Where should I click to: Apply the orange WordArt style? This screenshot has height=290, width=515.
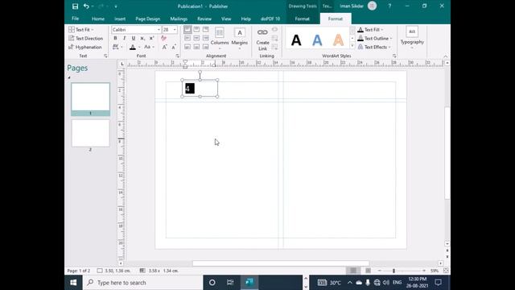click(x=338, y=40)
